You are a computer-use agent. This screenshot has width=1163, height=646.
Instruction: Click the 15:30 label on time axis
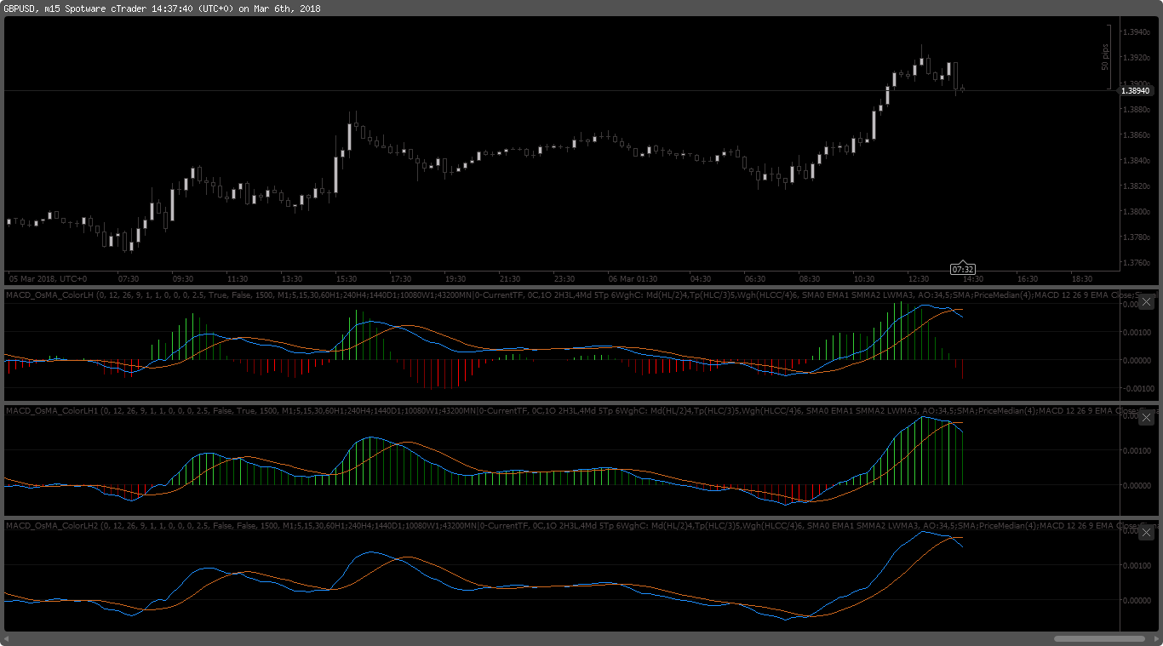pyautogui.click(x=346, y=278)
